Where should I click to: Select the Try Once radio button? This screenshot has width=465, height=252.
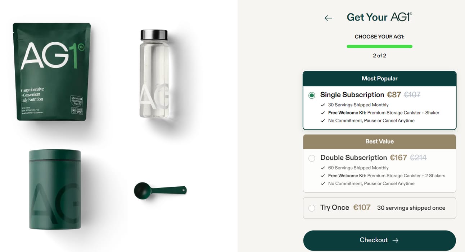click(x=312, y=208)
